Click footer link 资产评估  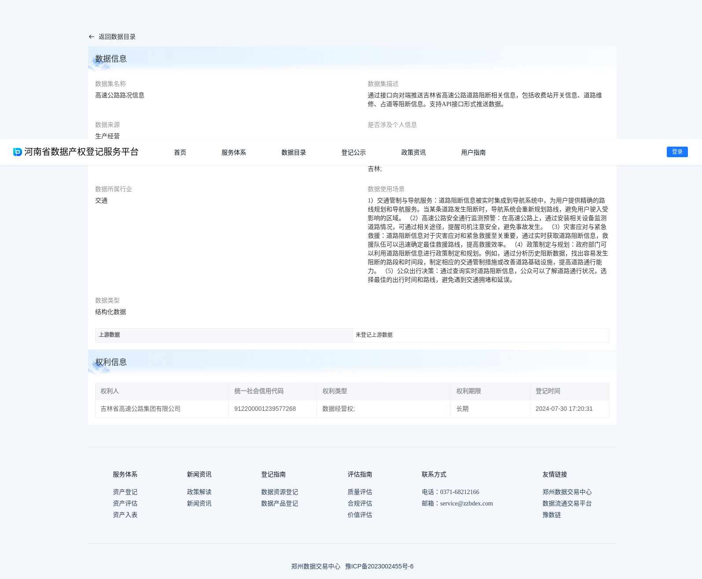pyautogui.click(x=125, y=503)
